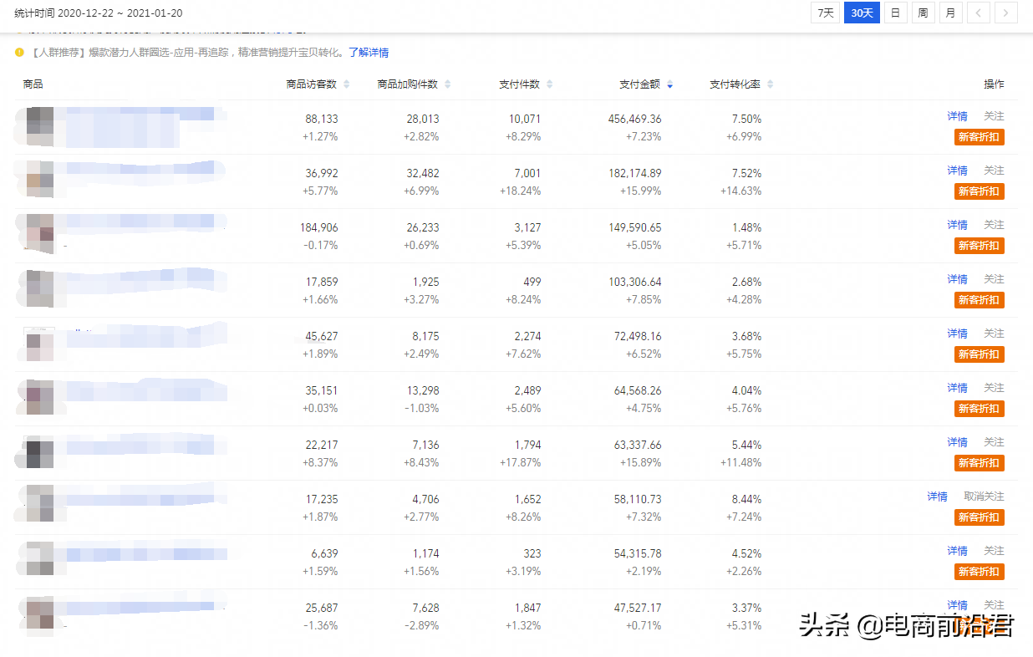Click product thumbnail in 184,906 visitors row
Screen dimensions: 1033x657
(x=39, y=233)
